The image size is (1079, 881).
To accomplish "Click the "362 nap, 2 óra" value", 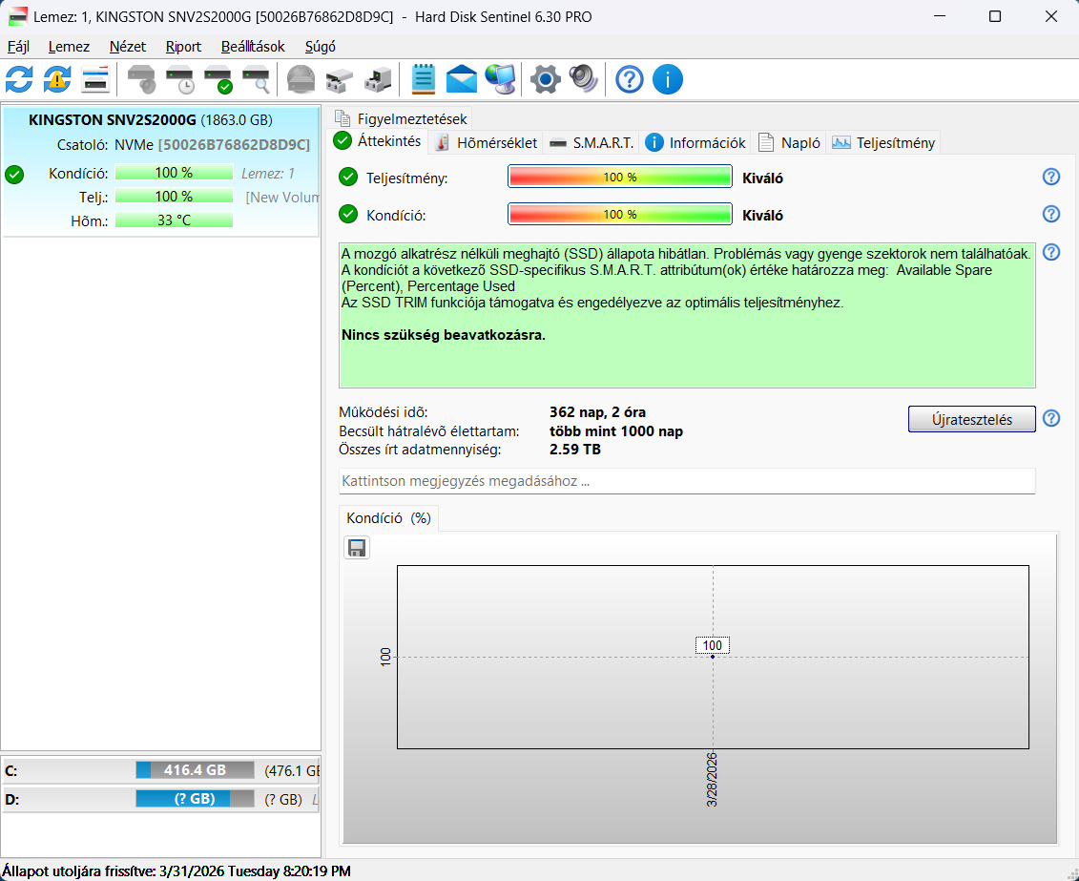I will pos(597,412).
